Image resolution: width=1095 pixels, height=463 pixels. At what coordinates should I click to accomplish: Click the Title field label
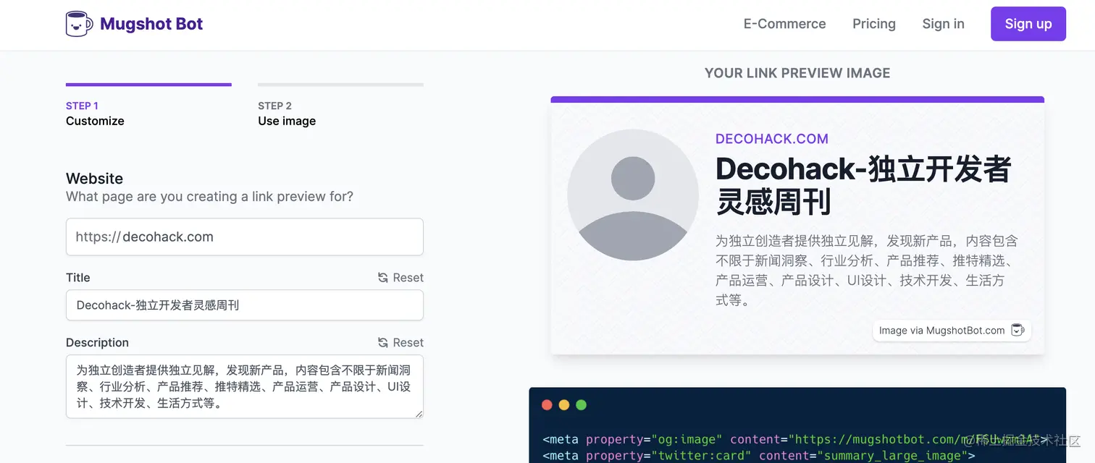(78, 278)
